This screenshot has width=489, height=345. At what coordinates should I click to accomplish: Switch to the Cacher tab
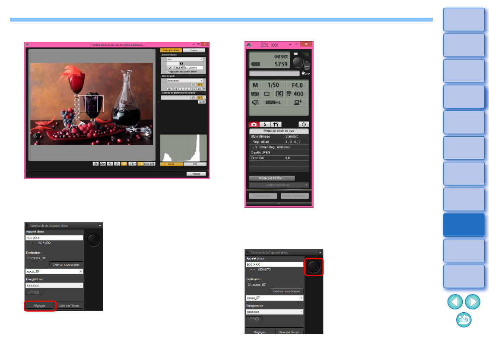[x=194, y=50]
